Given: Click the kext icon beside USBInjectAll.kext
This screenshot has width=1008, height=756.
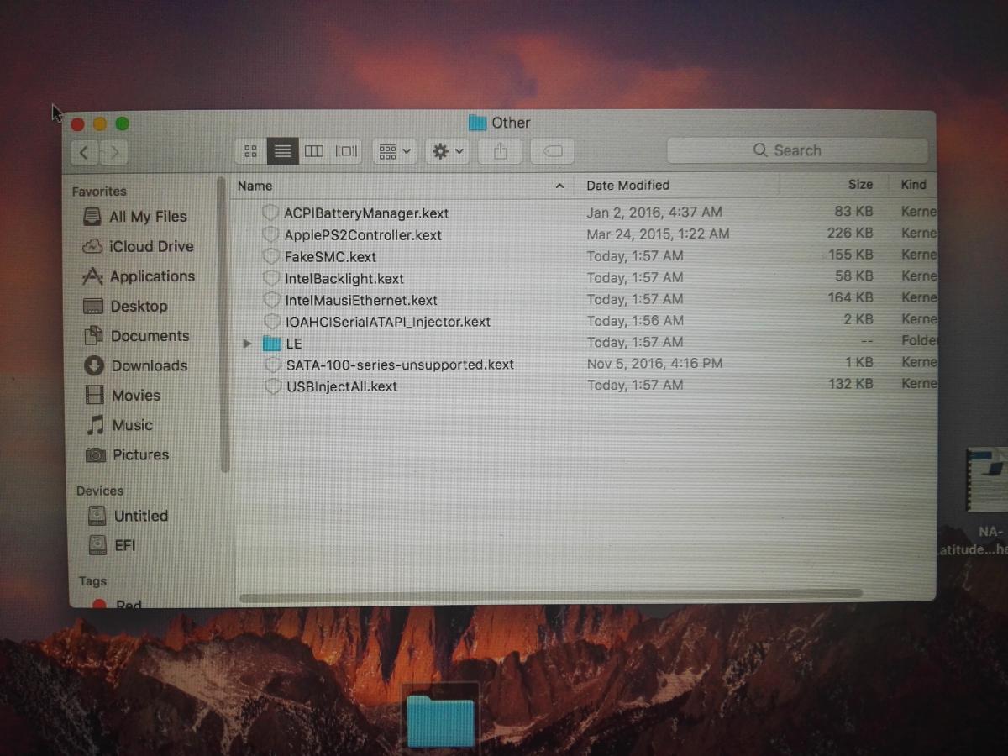Looking at the screenshot, I should click(272, 386).
